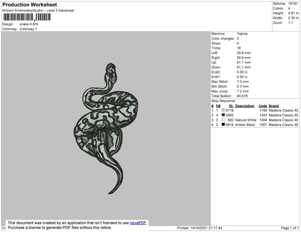This screenshot has width=301, height=232.
Task: Click the Printed date text in footer
Action: tap(200, 228)
